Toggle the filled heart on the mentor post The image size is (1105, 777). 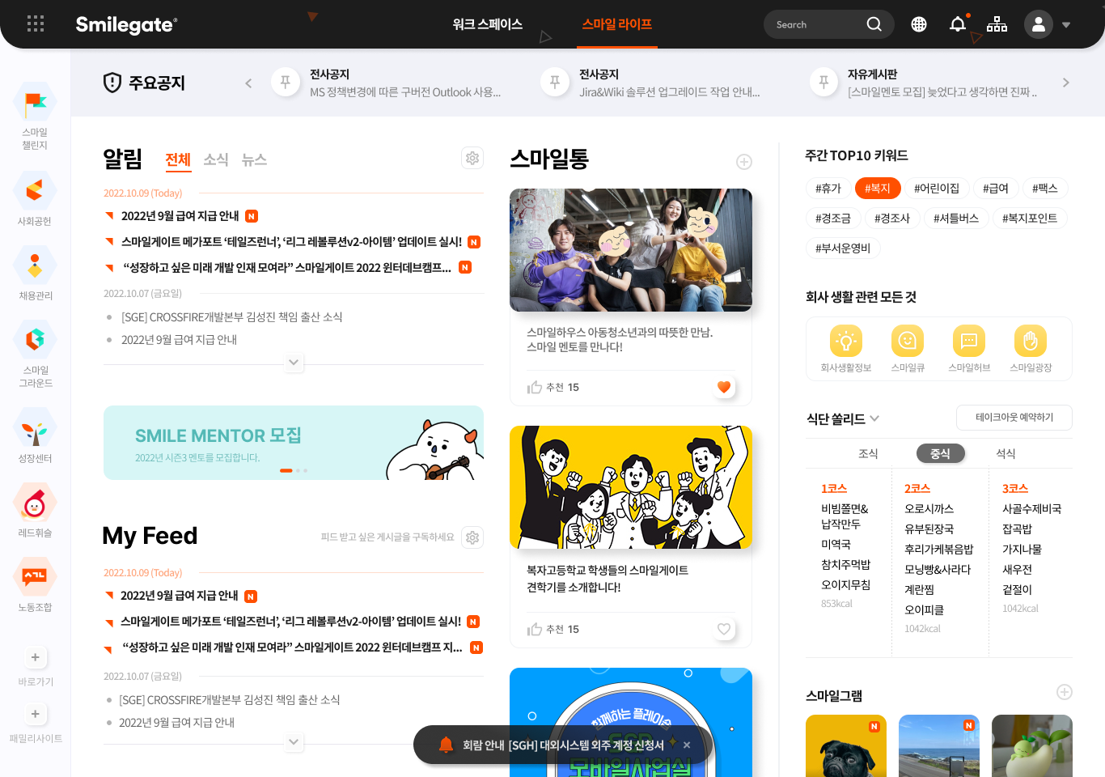[724, 387]
